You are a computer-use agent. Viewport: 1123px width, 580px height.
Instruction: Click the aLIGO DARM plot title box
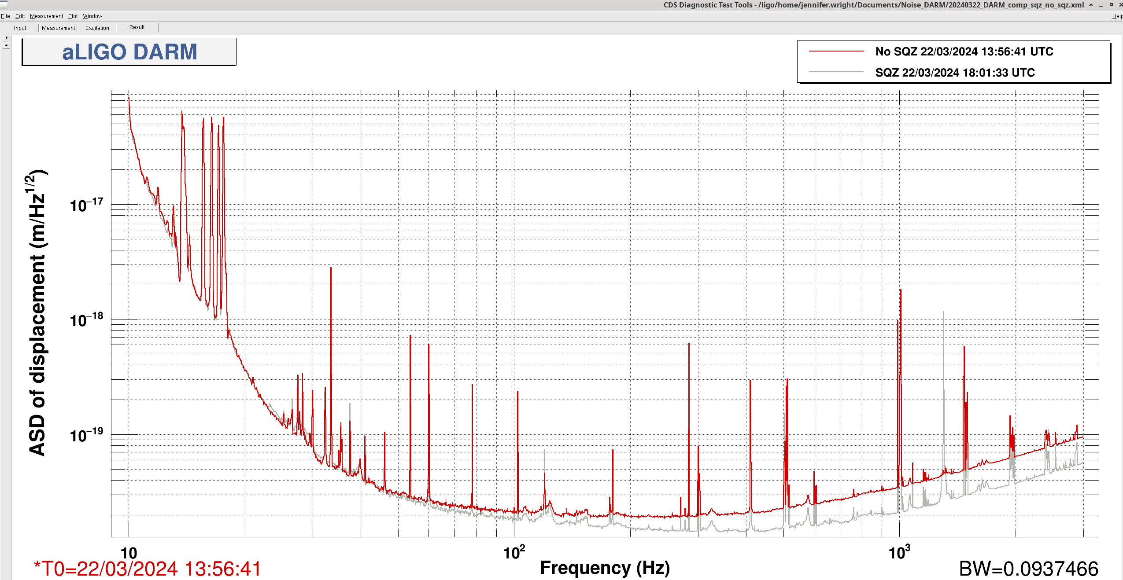point(129,52)
